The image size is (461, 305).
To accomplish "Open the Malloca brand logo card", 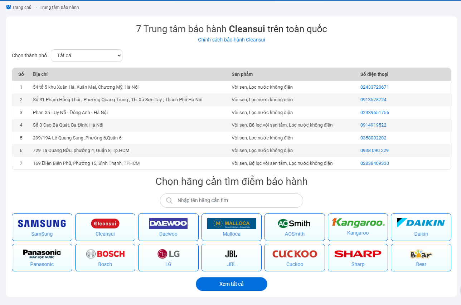I will point(232,227).
